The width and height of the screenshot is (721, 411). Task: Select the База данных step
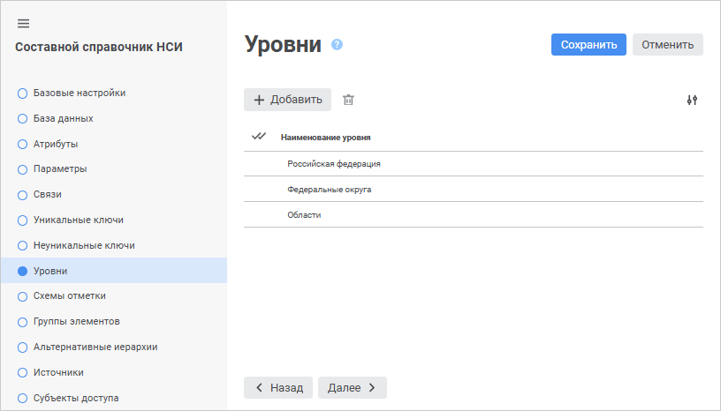[63, 118]
